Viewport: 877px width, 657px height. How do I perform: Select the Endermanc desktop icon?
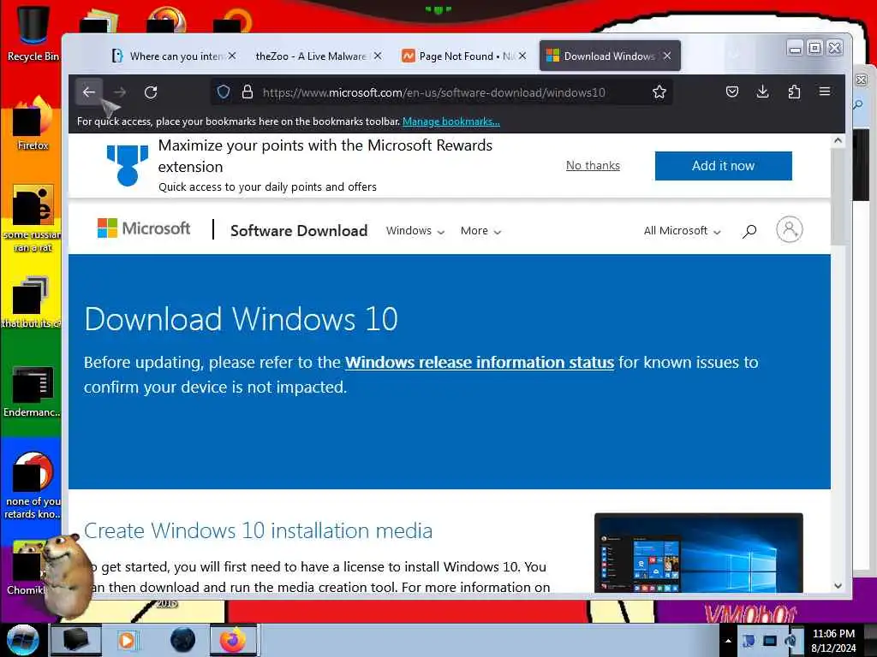32,391
